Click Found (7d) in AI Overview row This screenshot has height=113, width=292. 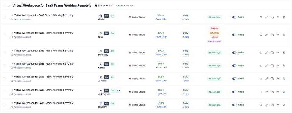pyautogui.click(x=161, y=94)
